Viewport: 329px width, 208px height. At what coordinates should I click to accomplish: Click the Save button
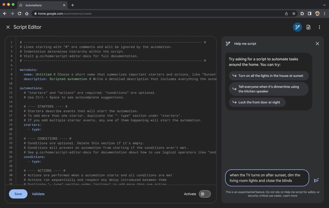click(18, 194)
